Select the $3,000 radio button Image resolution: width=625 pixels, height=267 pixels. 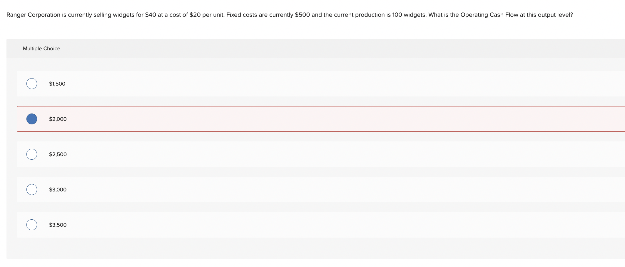(x=32, y=190)
